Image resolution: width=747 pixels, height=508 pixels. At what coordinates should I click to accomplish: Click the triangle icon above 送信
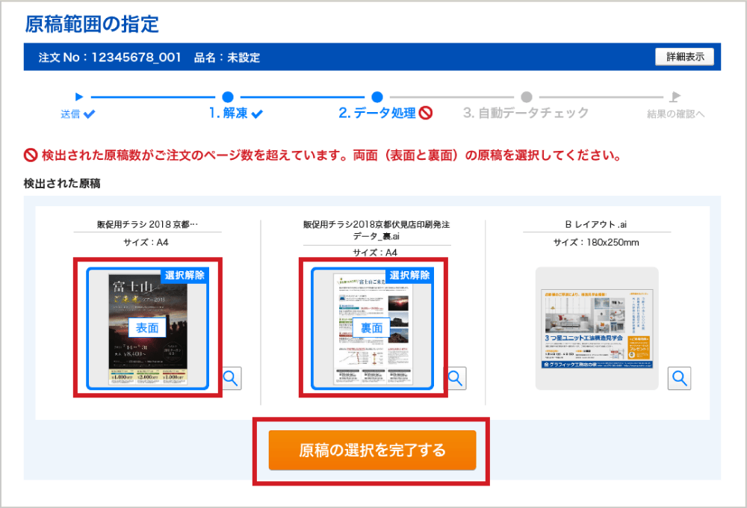point(79,96)
